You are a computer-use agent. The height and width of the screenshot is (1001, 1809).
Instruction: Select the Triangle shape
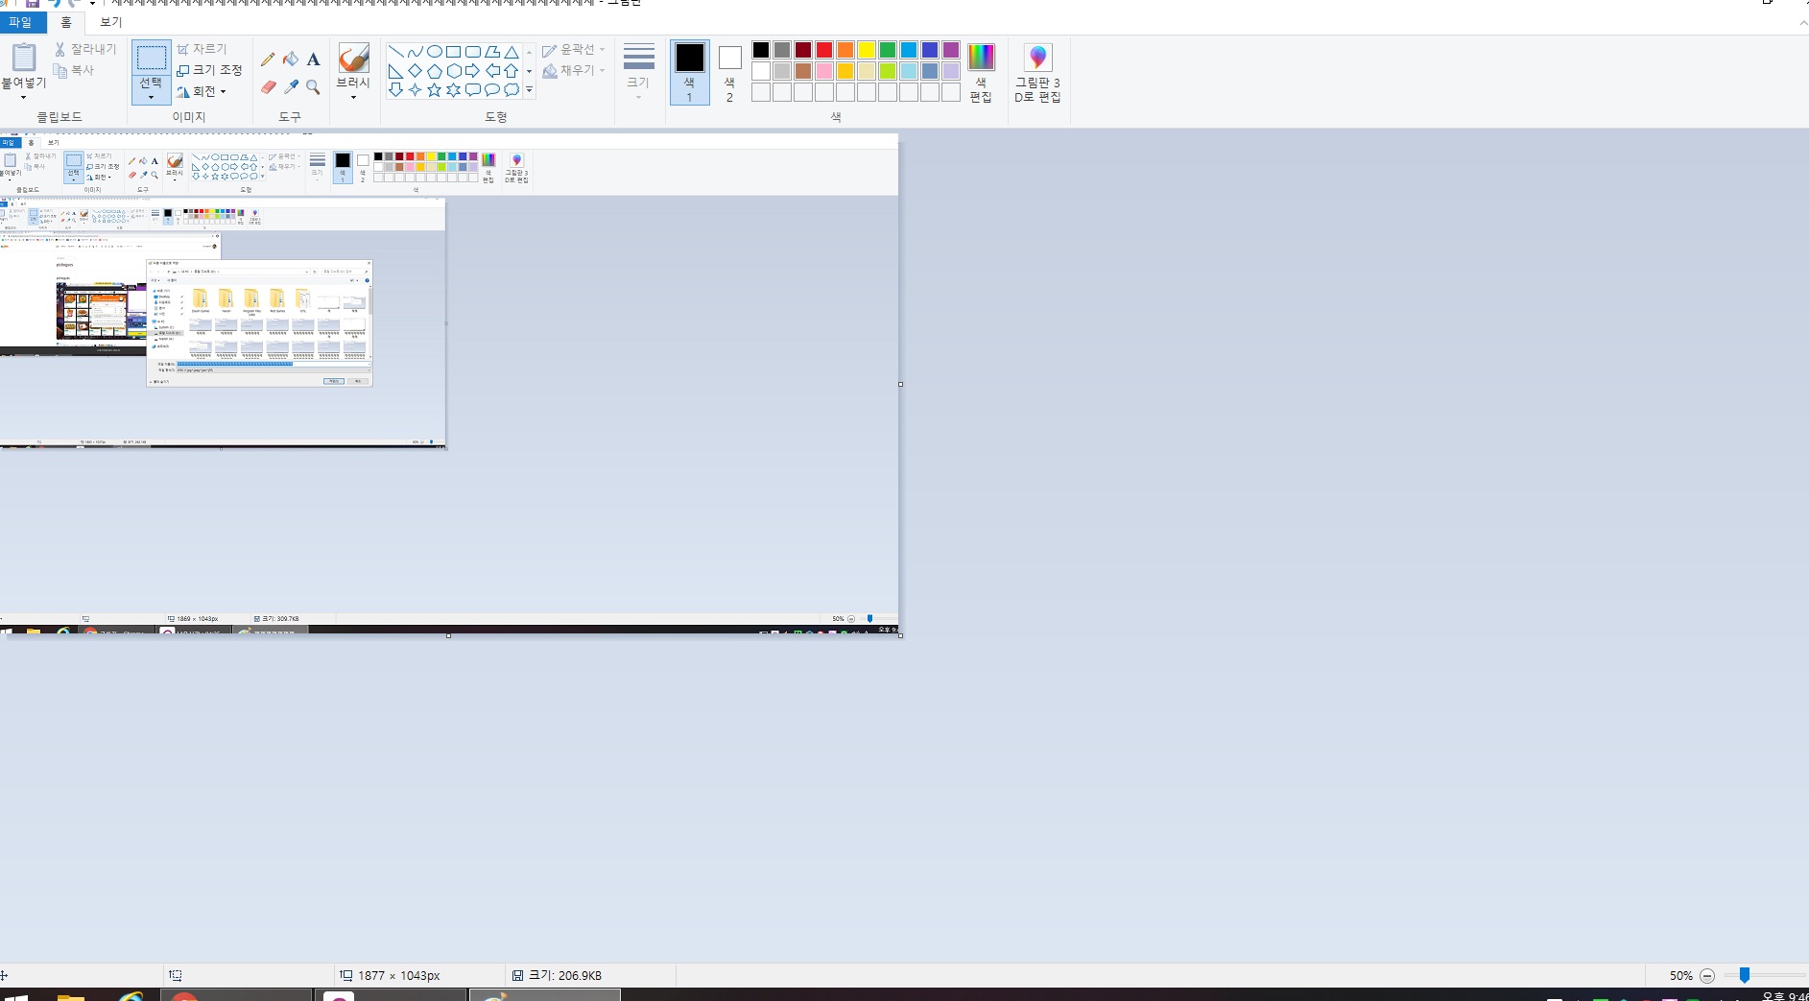512,52
